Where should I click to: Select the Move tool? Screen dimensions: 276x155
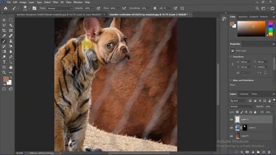(x=4, y=20)
